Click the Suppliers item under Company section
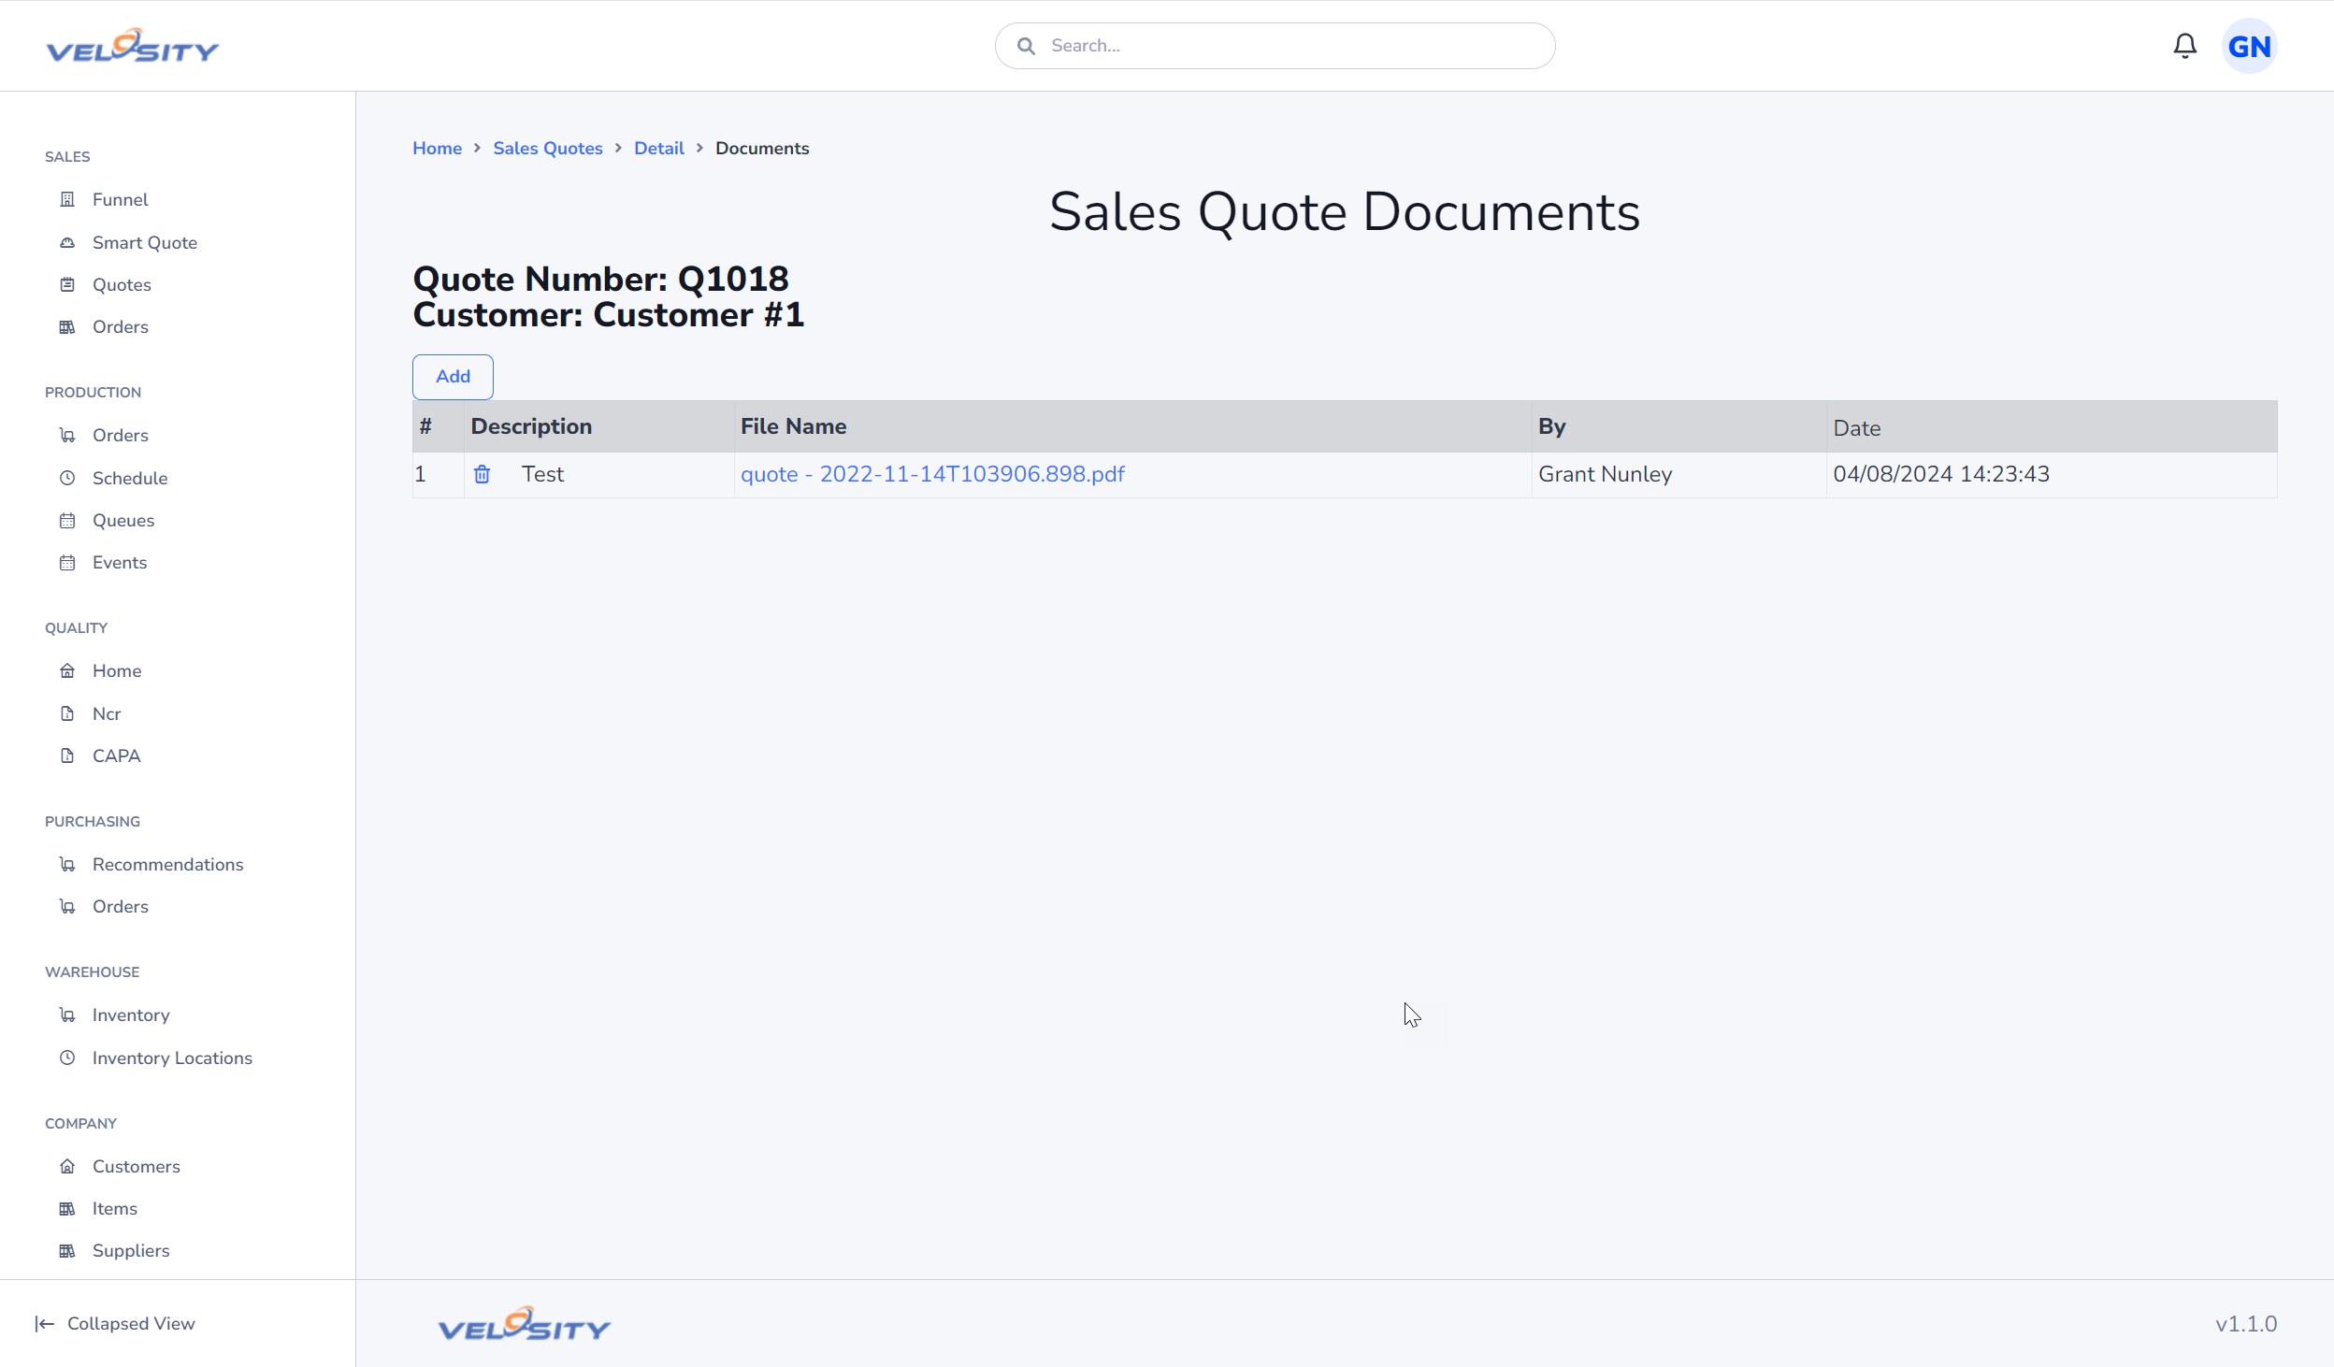Image resolution: width=2334 pixels, height=1367 pixels. point(130,1250)
